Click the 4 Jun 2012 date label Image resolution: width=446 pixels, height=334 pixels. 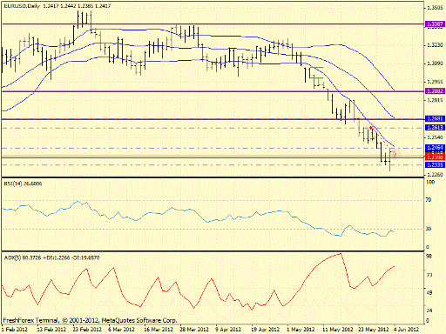click(x=406, y=330)
